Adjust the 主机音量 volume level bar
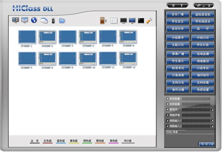The image size is (222, 152). coord(196,104)
